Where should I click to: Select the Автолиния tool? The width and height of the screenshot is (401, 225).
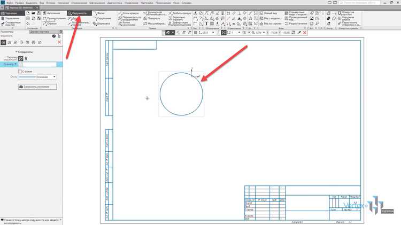point(51,13)
